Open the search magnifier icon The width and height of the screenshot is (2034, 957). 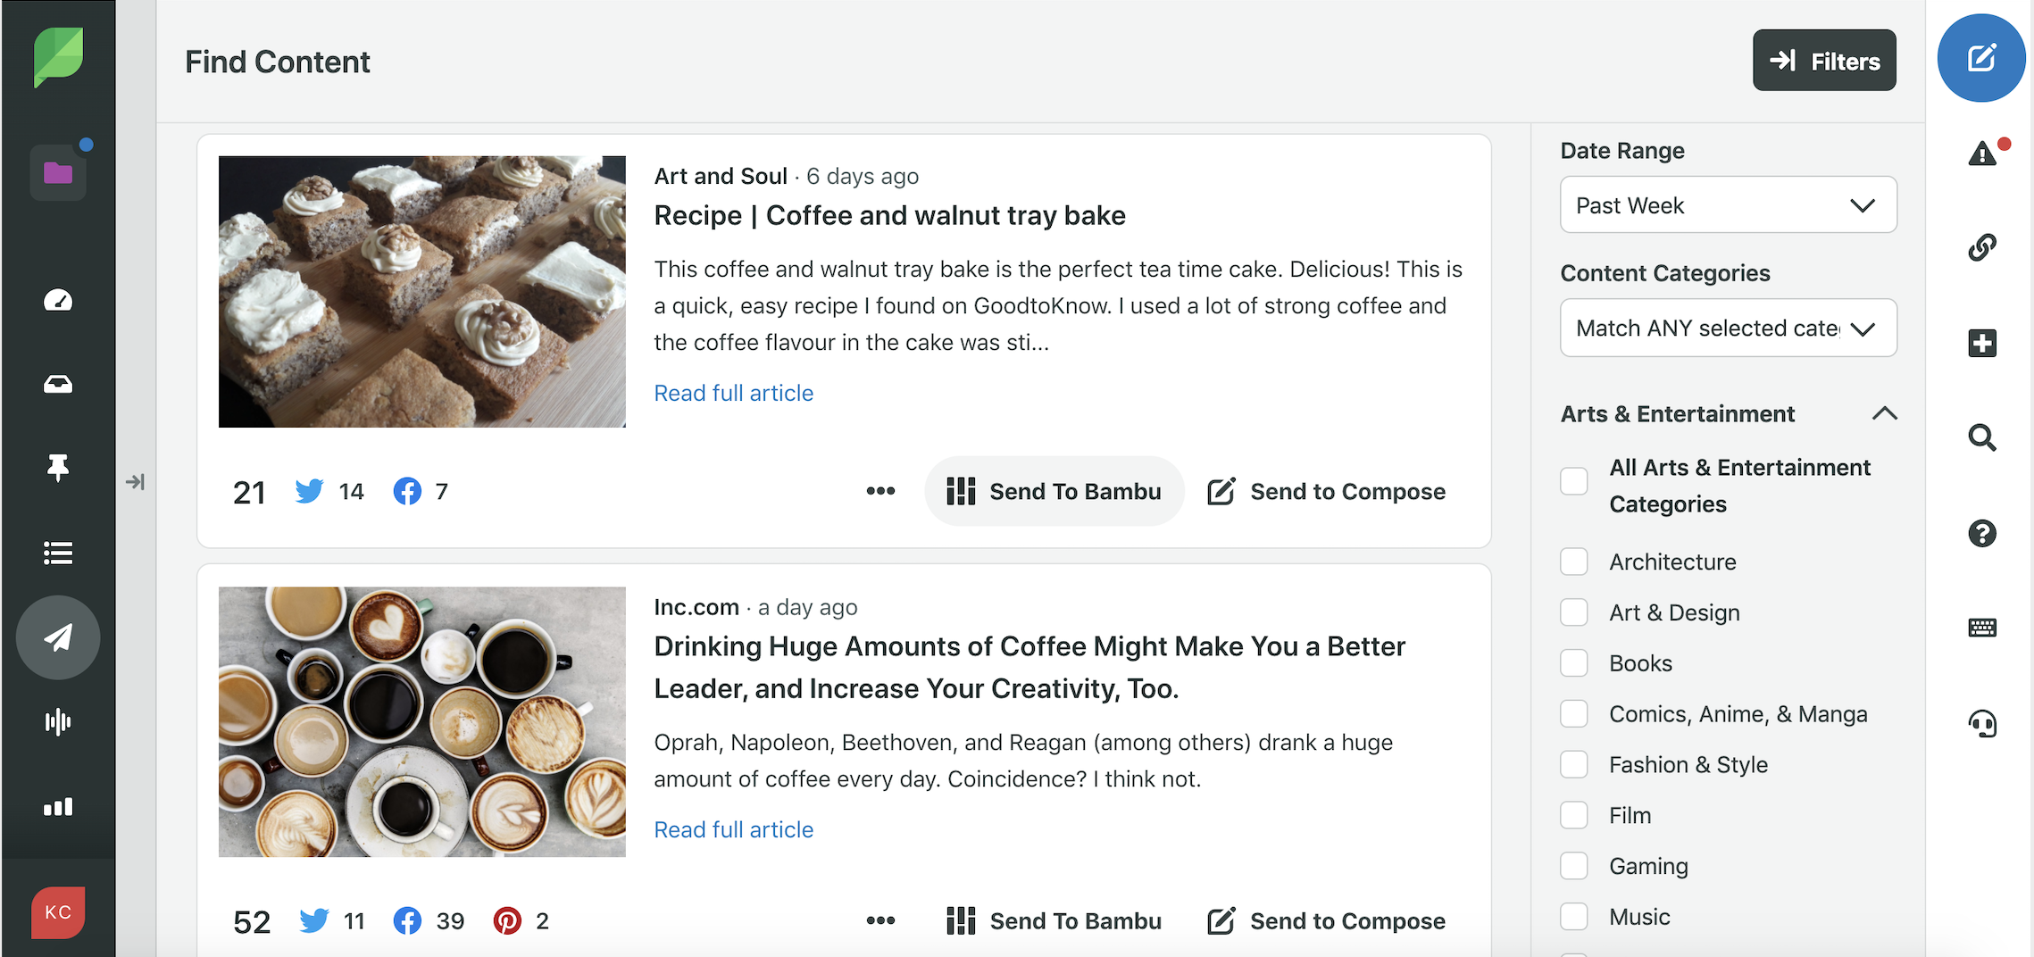tap(1982, 437)
